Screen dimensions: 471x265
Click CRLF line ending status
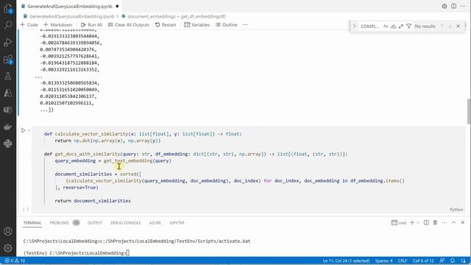click(403, 261)
